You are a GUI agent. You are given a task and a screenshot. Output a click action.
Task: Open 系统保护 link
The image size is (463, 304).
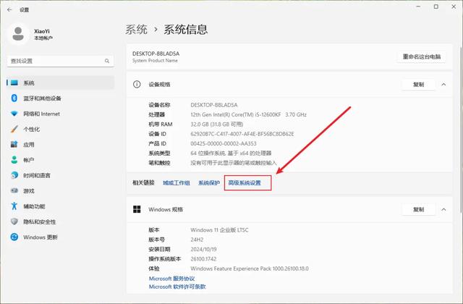[209, 183]
